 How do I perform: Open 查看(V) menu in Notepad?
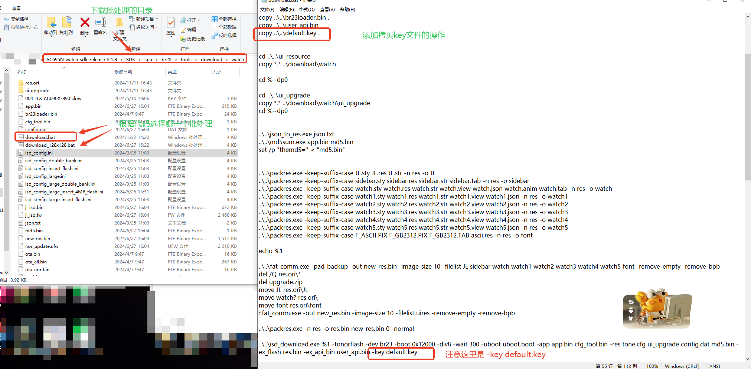(327, 9)
